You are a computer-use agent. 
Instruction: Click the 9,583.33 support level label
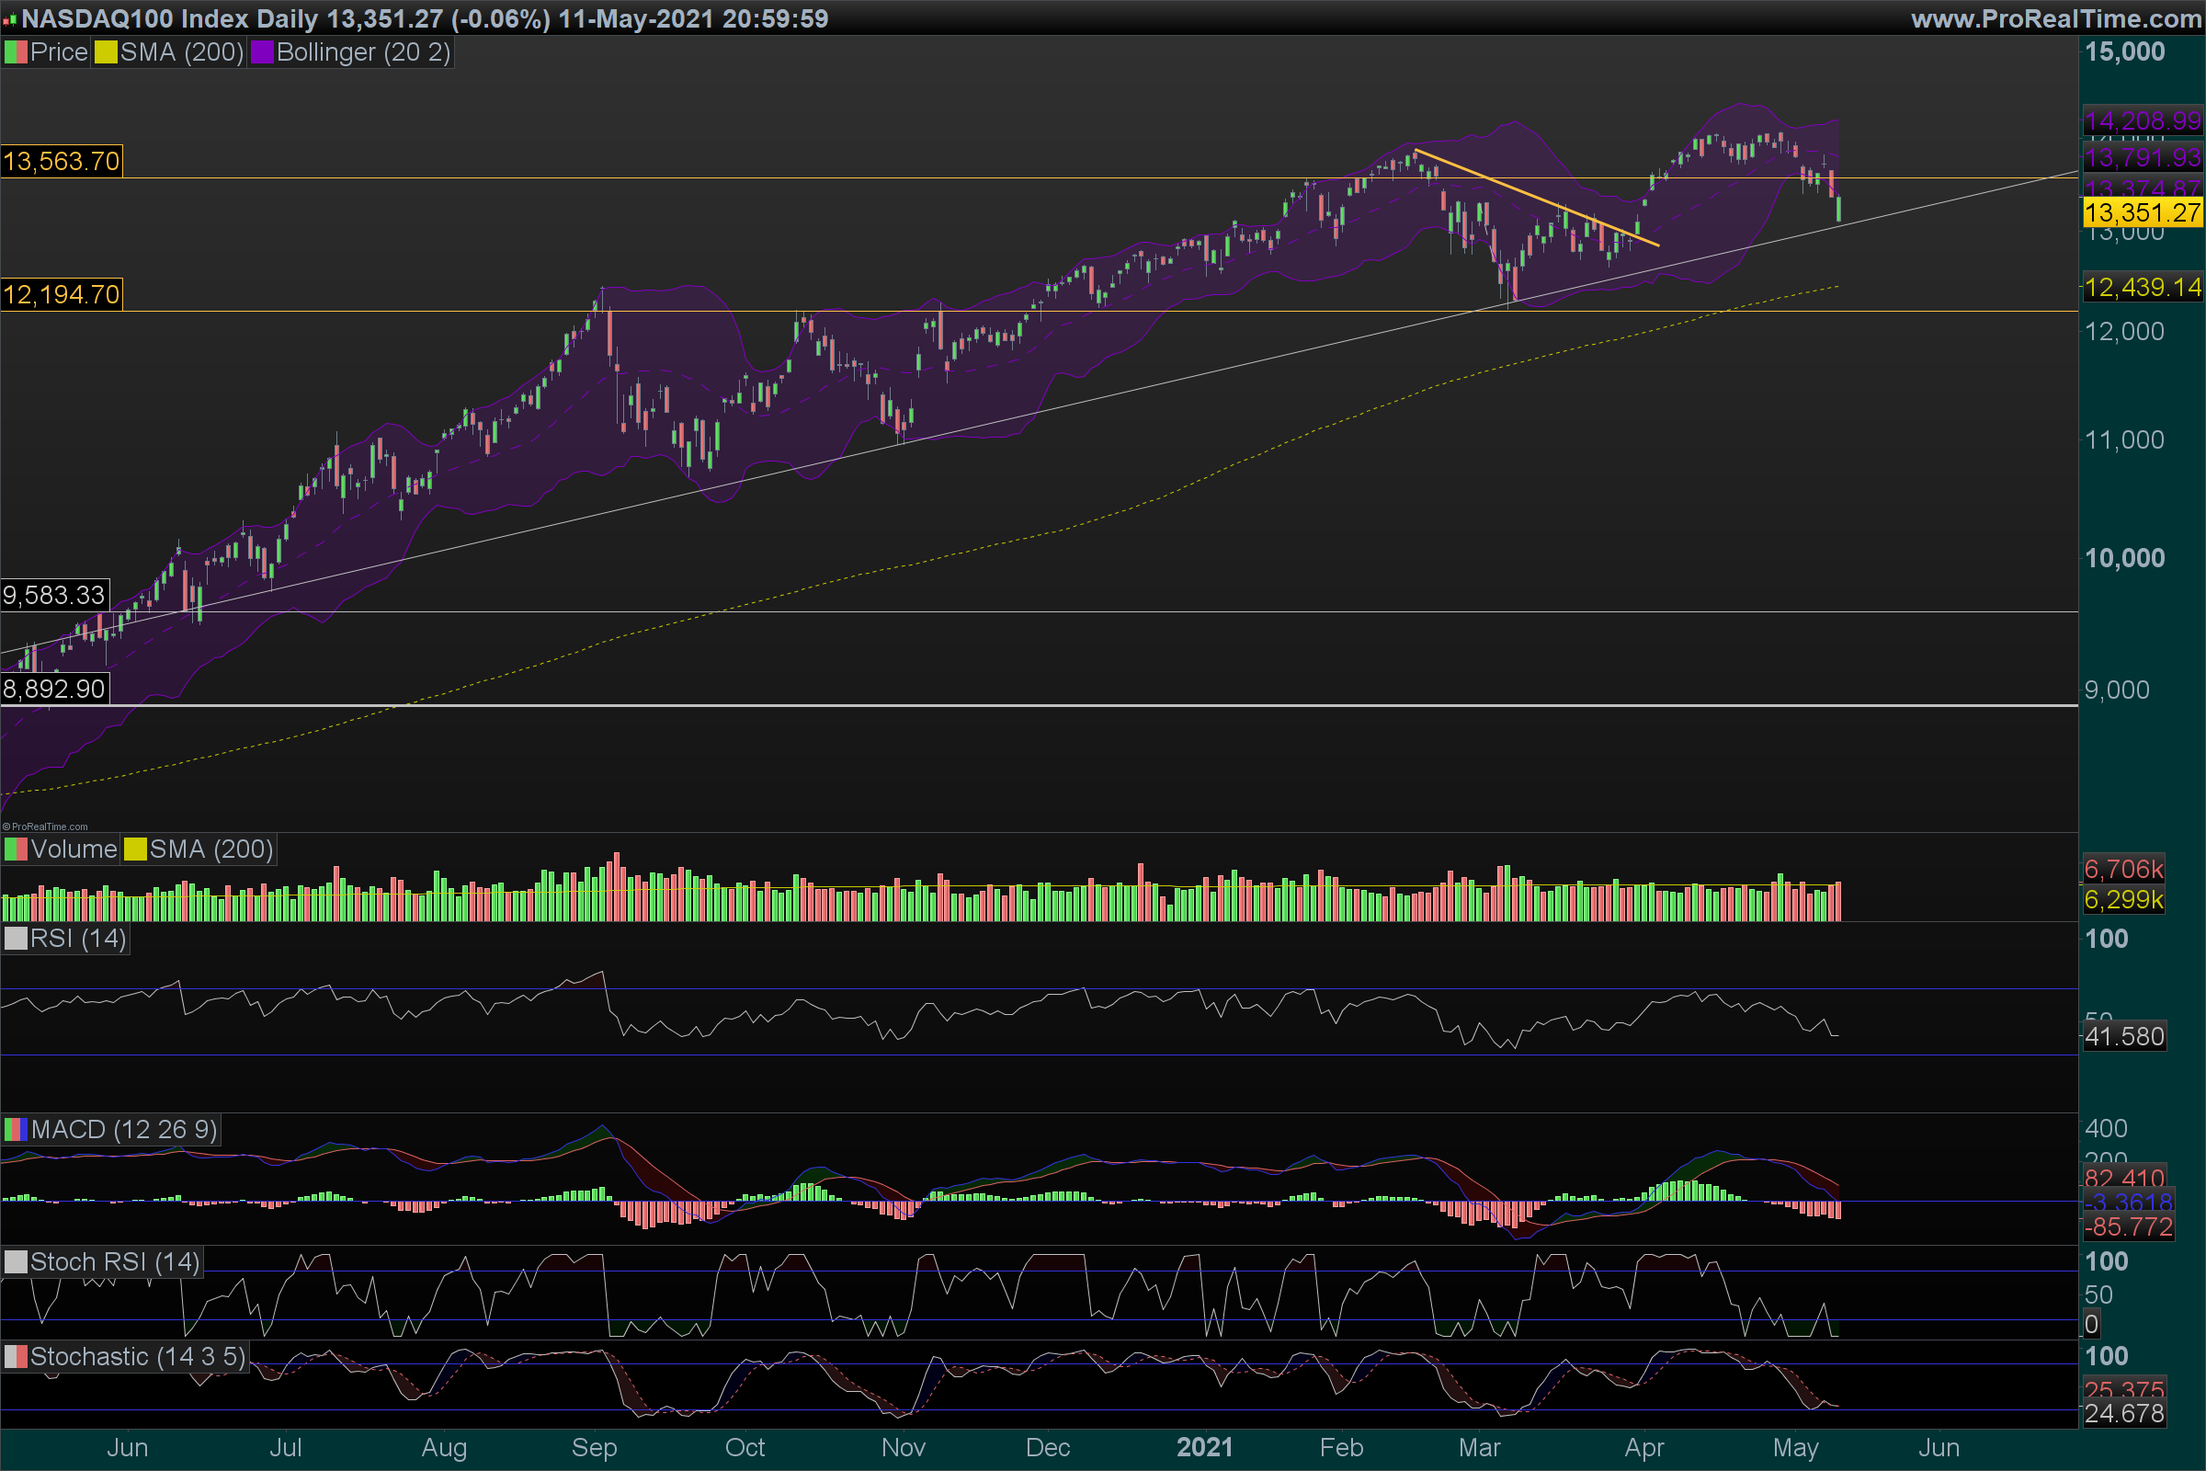point(54,595)
